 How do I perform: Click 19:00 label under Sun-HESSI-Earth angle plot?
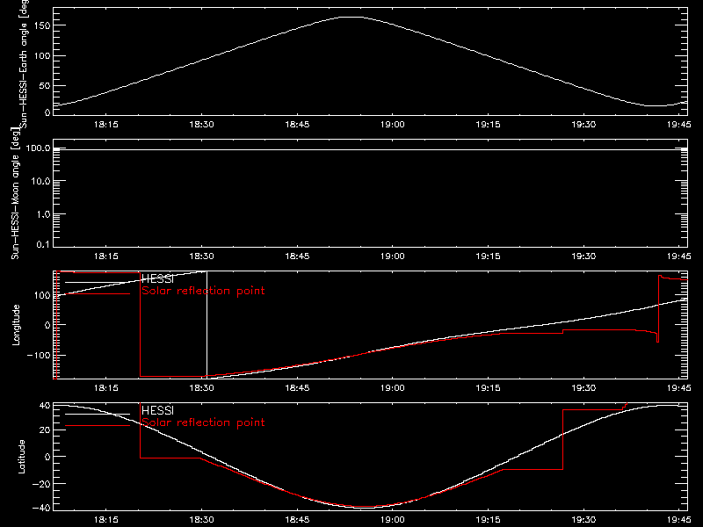(x=393, y=125)
